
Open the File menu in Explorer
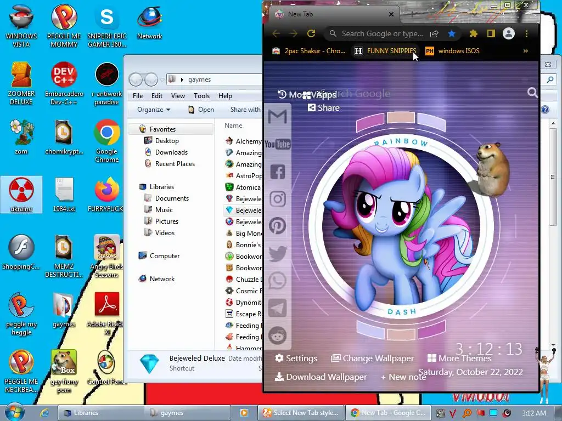(138, 95)
